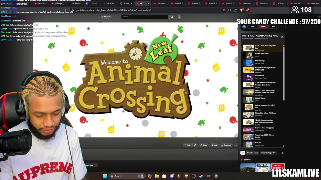Open the more actions menu under the video

(x=235, y=145)
